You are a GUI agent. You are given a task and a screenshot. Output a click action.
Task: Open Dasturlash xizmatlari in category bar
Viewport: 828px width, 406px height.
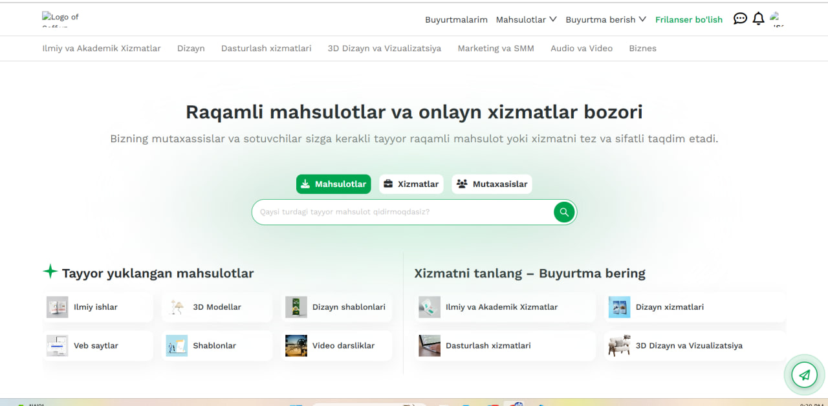click(x=266, y=48)
